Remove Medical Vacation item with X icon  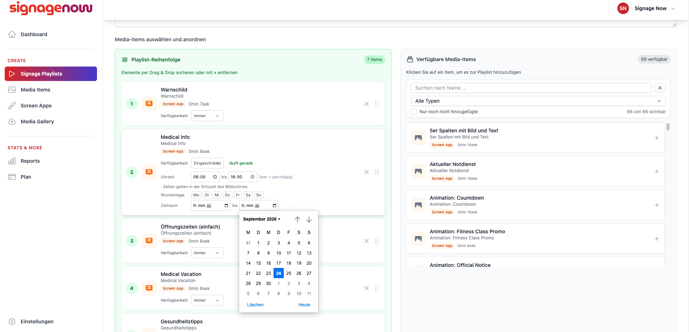coord(367,288)
